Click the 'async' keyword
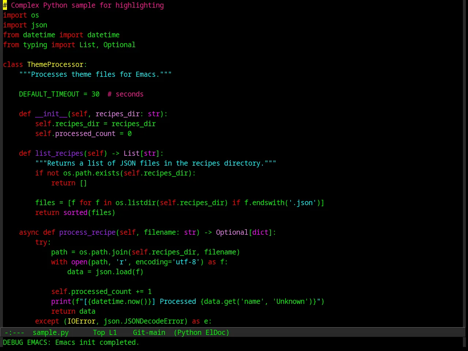This screenshot has width=468, height=351. [29, 232]
